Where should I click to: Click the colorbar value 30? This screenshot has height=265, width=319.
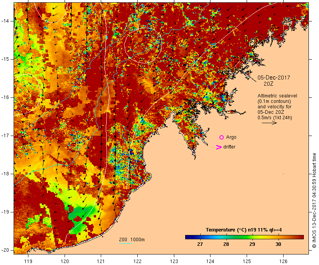click(x=278, y=244)
